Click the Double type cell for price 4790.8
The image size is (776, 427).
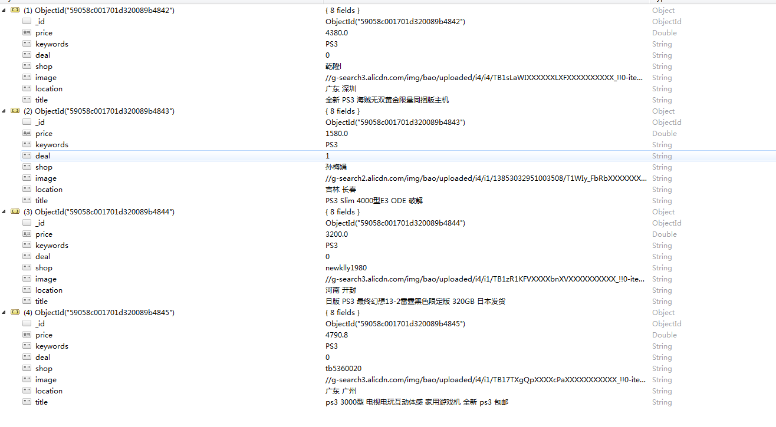(x=665, y=335)
